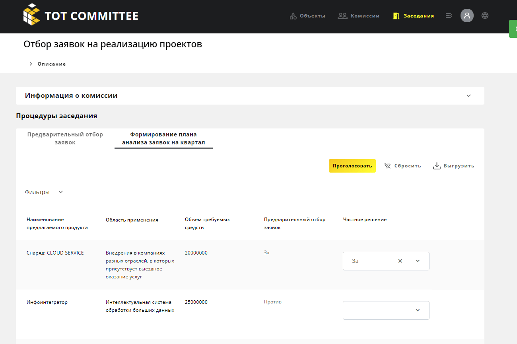Click the Инфоинтегратор product name
Viewport: 517px width, 344px height.
(47, 302)
